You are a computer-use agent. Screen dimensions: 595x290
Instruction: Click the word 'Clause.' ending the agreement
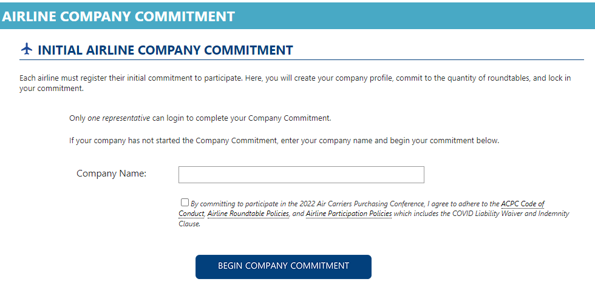click(x=189, y=224)
